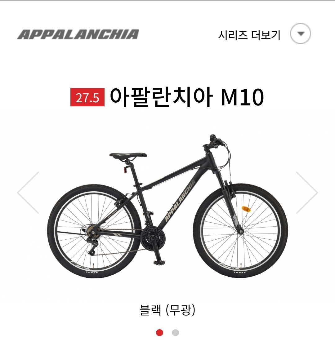Click the bike's rear wheel in photo
This screenshot has width=335, height=355.
pyautogui.click(x=95, y=231)
